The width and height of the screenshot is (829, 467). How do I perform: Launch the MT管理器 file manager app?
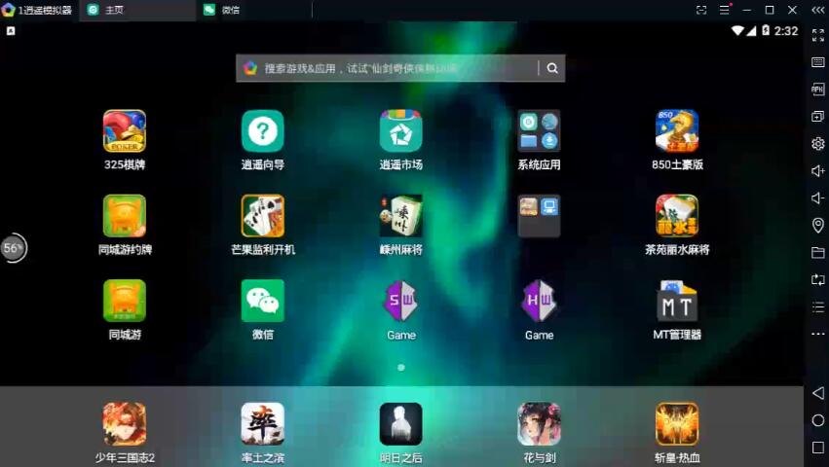[676, 302]
